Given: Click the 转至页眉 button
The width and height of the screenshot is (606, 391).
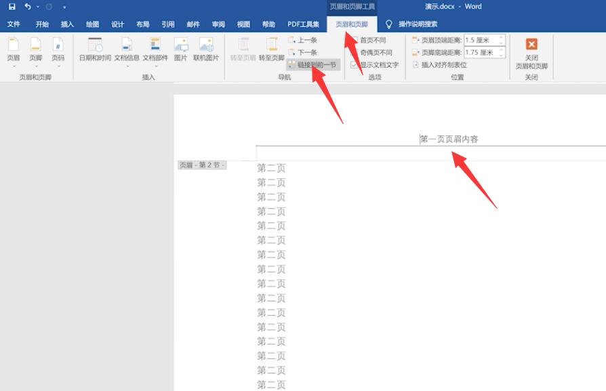Looking at the screenshot, I should (x=243, y=49).
